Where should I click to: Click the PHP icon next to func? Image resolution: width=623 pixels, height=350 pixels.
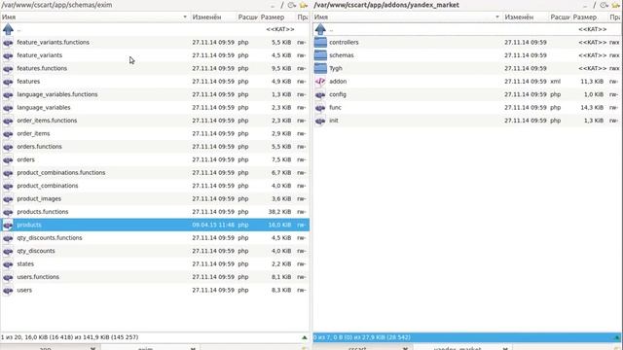tap(320, 108)
